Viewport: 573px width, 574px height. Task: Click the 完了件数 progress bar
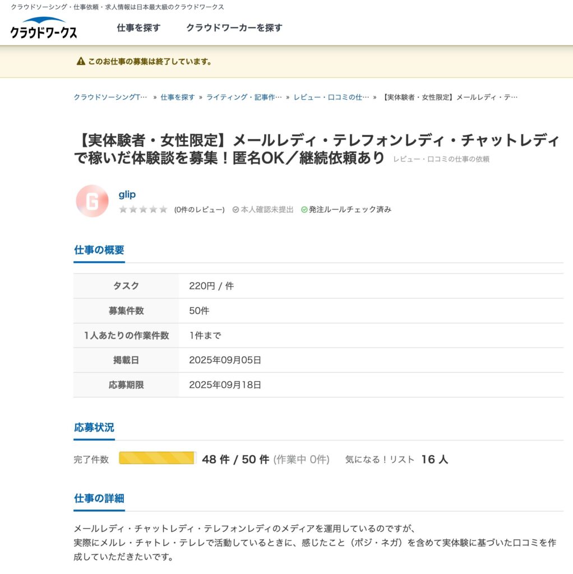157,459
